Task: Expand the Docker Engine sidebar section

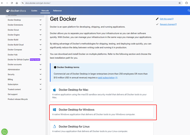Action: point(41,35)
